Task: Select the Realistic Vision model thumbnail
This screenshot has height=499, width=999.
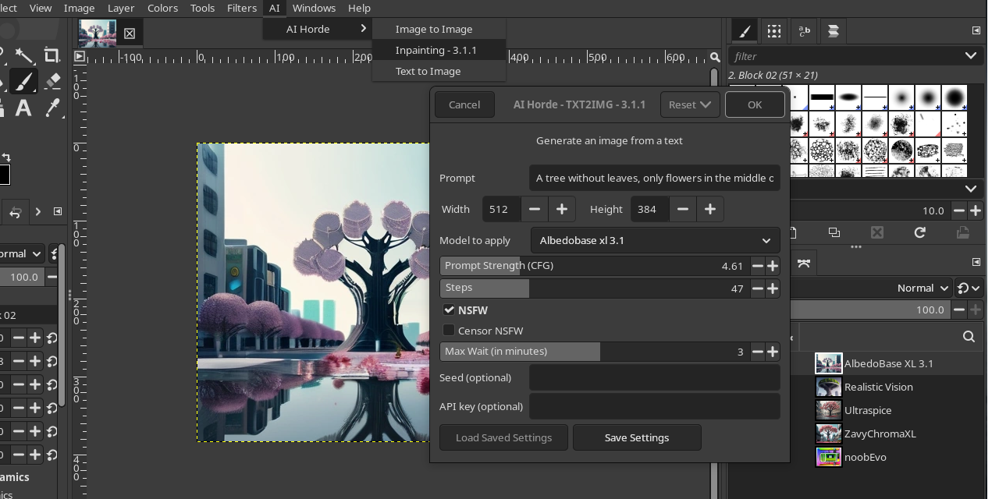Action: 828,387
